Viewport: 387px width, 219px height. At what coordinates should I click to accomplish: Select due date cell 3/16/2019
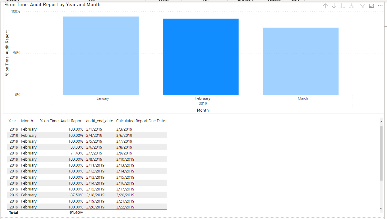[125, 183]
